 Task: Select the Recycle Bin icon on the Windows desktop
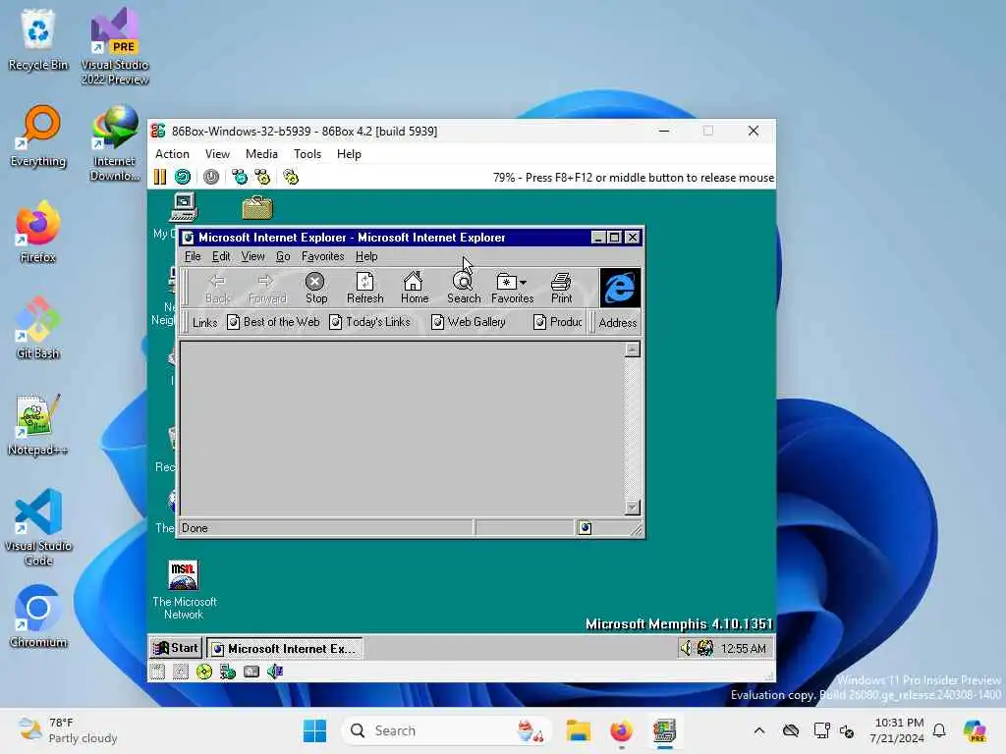[x=38, y=39]
